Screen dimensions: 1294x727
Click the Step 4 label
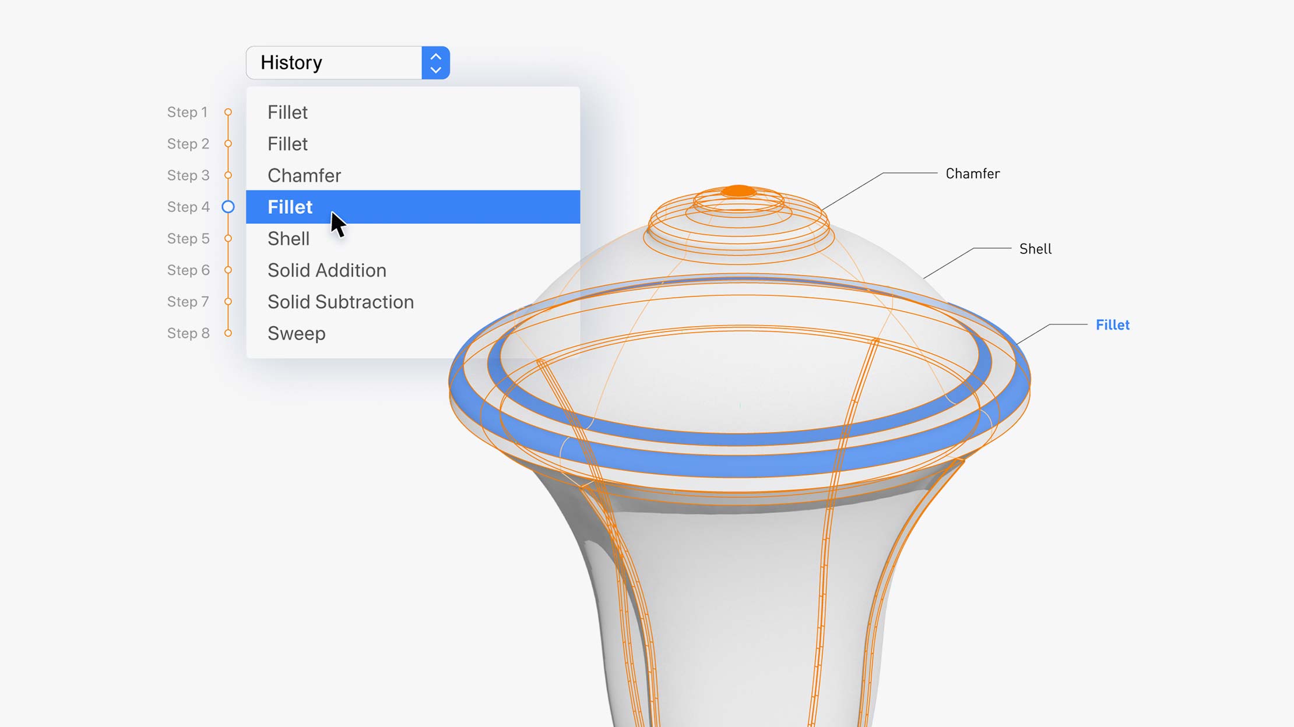(188, 207)
